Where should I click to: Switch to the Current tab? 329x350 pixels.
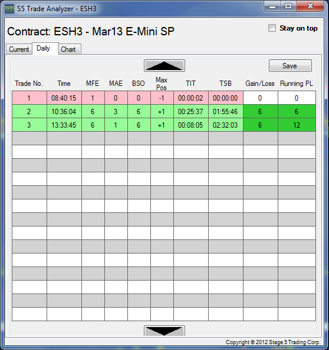click(19, 49)
